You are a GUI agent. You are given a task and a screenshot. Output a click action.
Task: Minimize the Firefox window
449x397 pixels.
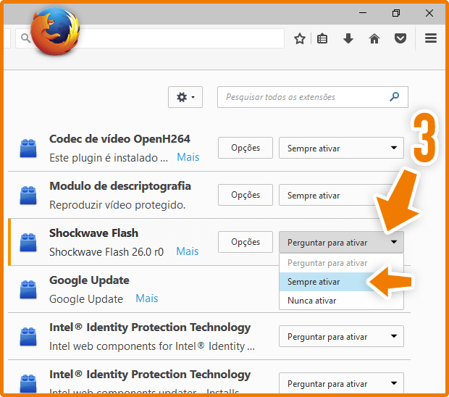(363, 13)
